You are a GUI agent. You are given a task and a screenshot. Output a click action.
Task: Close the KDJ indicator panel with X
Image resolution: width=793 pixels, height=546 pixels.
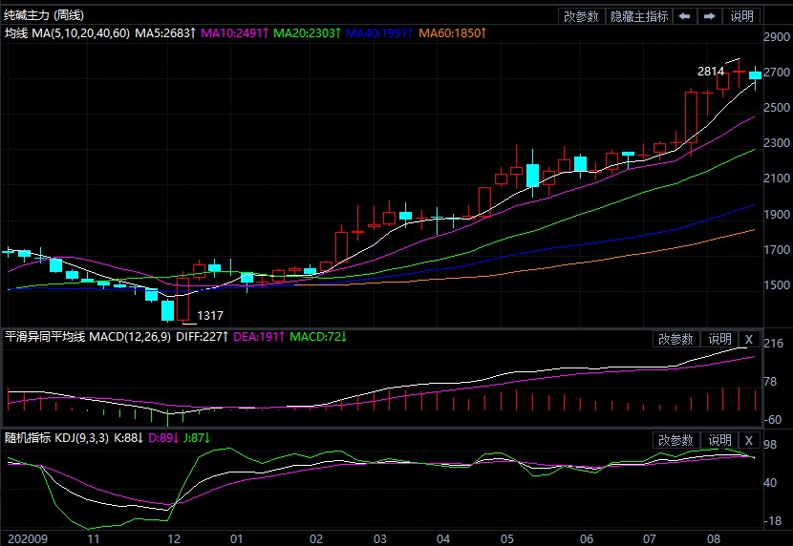click(x=749, y=440)
